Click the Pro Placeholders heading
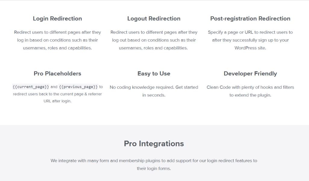309x181 pixels. click(57, 74)
